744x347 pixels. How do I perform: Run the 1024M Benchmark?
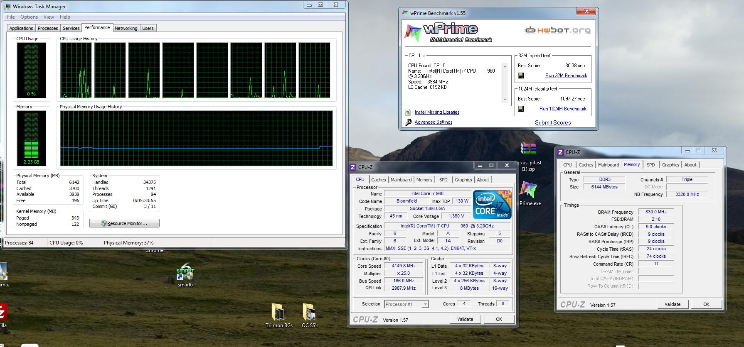coord(563,109)
